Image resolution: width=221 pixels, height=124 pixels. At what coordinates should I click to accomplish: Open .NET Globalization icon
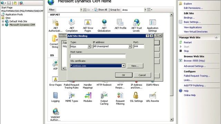(x=104, y=22)
